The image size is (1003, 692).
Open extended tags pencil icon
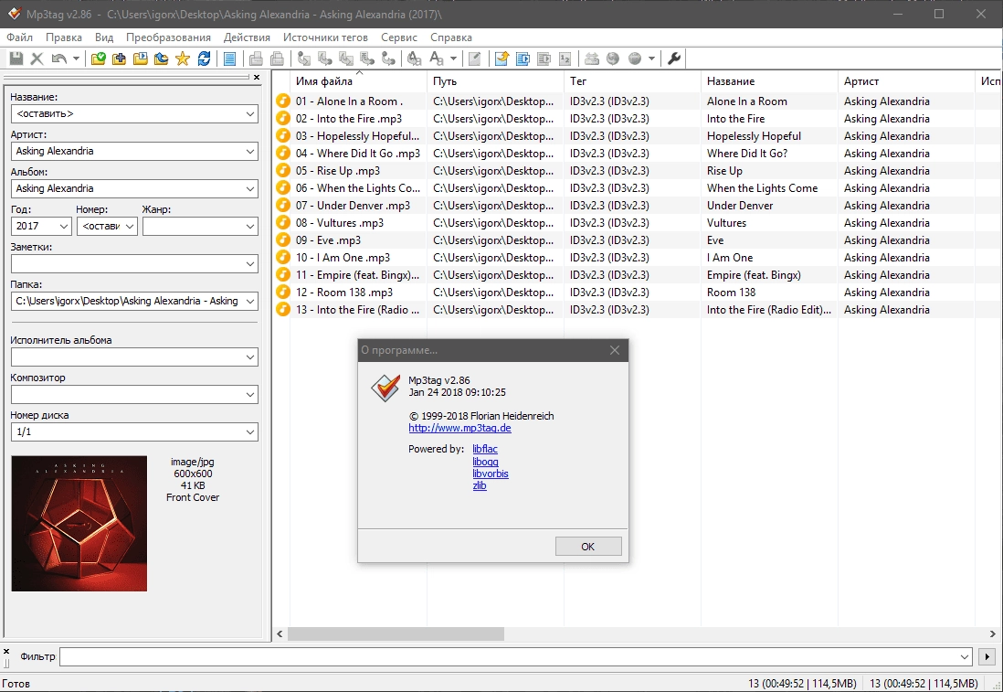475,59
